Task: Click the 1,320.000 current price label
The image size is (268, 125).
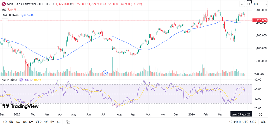Action: click(x=260, y=20)
